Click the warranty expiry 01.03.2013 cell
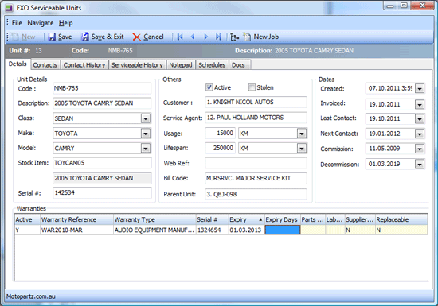This screenshot has width=438, height=306. tap(246, 230)
